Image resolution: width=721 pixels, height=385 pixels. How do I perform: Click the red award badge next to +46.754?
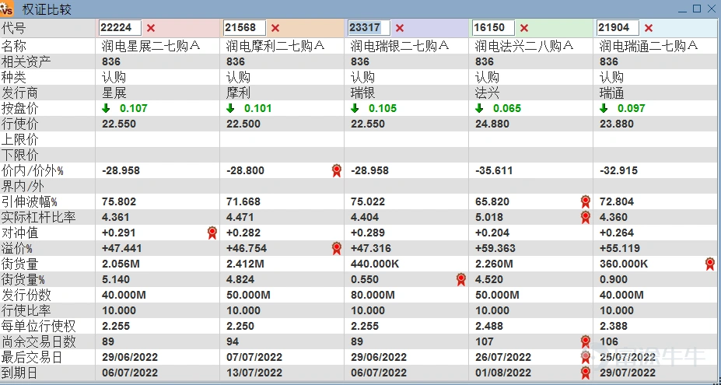pyautogui.click(x=337, y=248)
